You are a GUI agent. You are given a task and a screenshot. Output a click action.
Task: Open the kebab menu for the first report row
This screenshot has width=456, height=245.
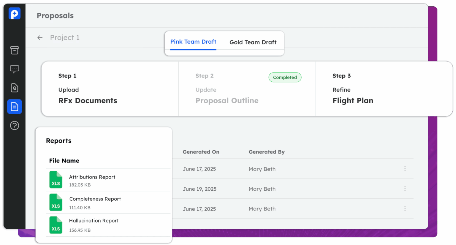pyautogui.click(x=405, y=168)
